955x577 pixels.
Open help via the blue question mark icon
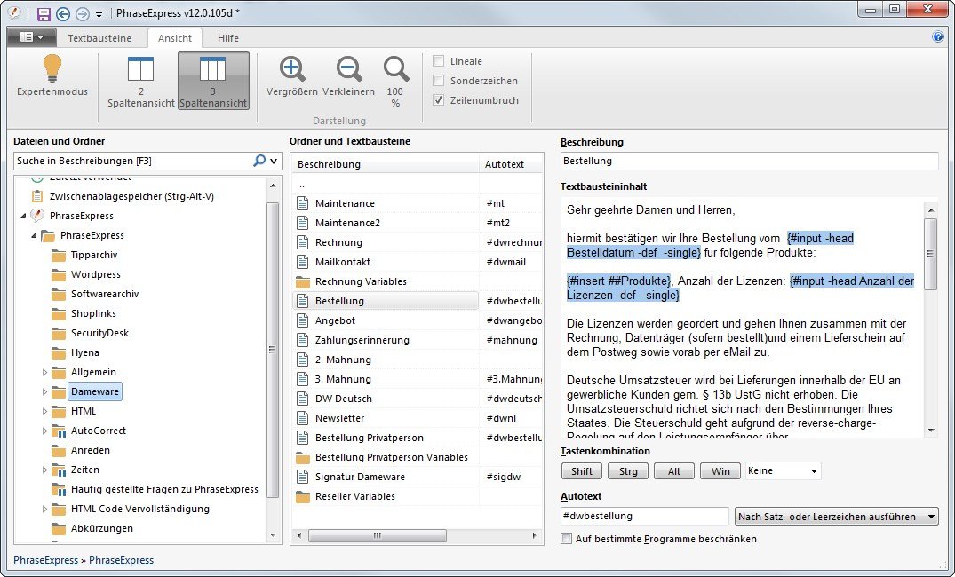[937, 37]
